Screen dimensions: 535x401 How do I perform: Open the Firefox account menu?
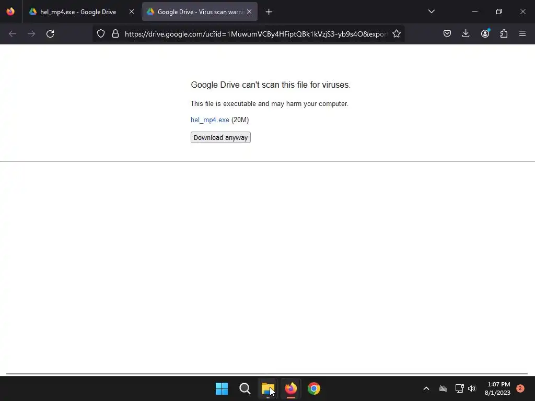tap(485, 33)
